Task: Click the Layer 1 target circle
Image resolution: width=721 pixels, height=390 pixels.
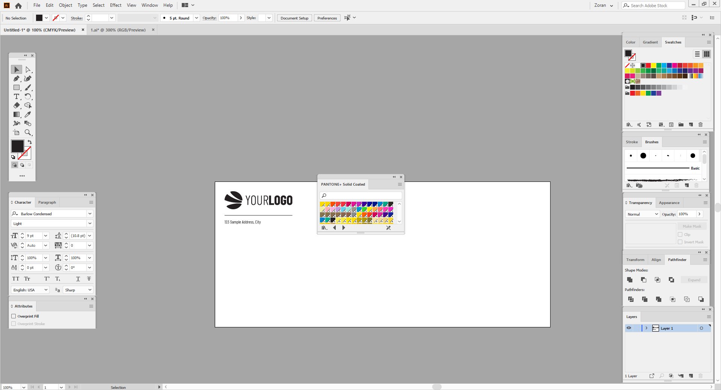Action: pyautogui.click(x=701, y=328)
